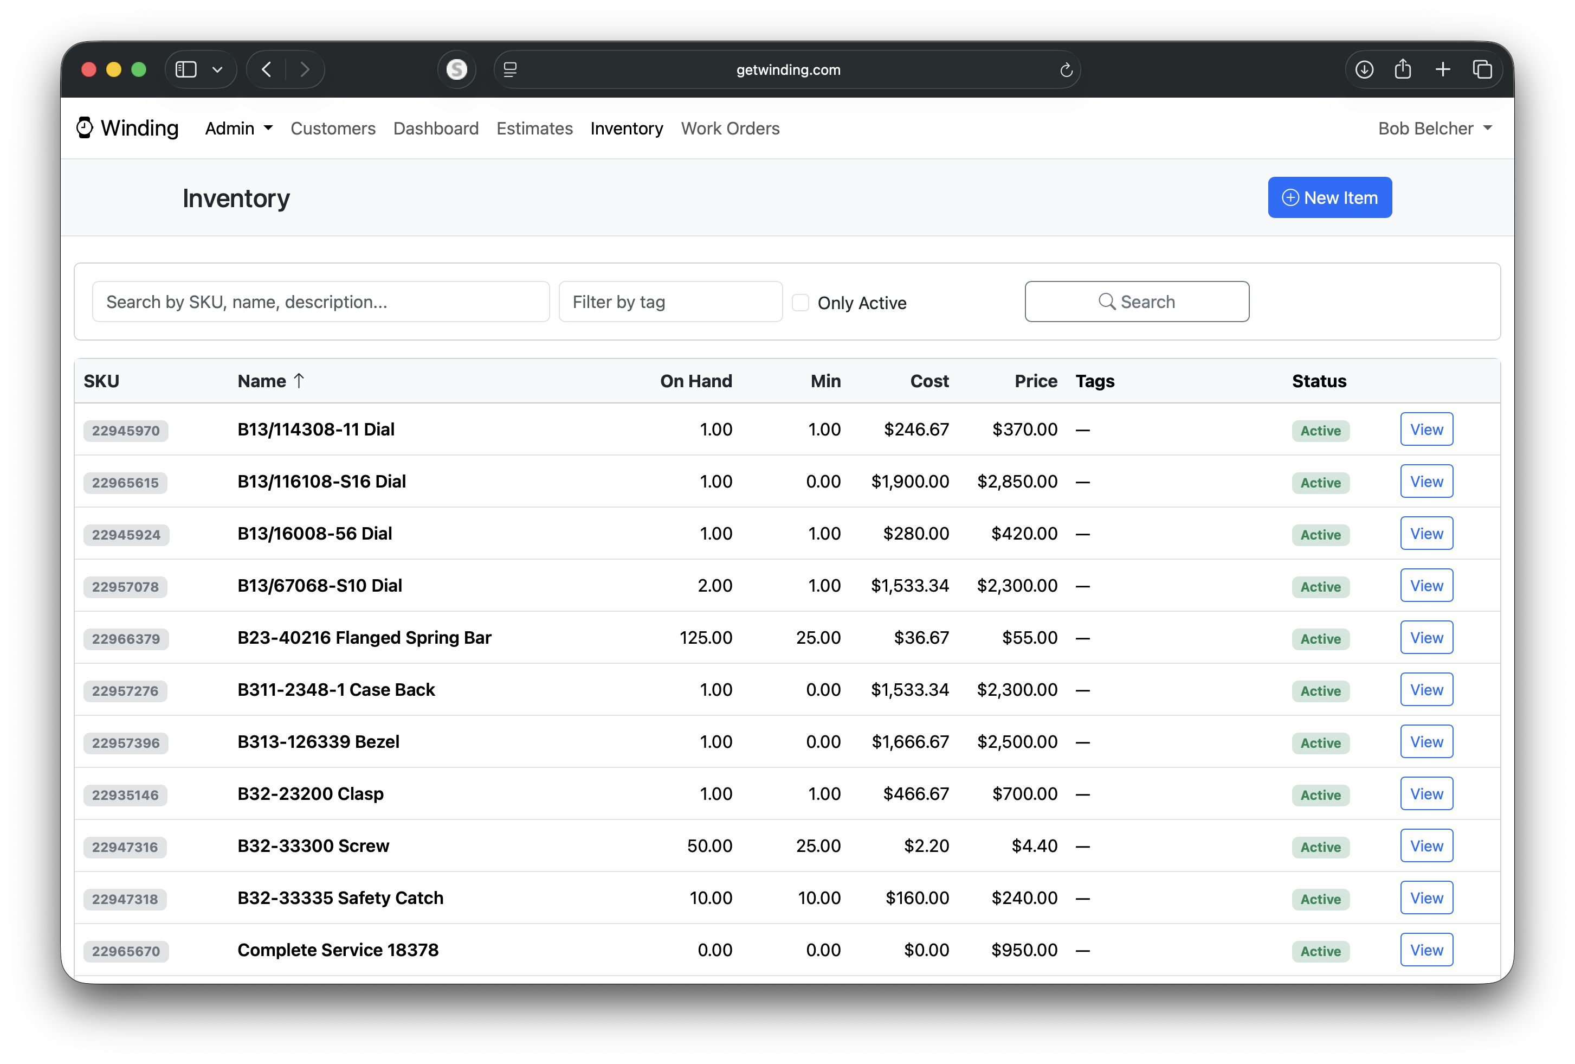
Task: Click the back navigation arrow
Action: 266,69
